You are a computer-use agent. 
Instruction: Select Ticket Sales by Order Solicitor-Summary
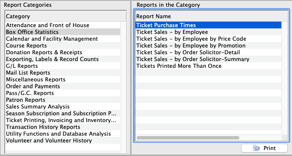pos(208,59)
